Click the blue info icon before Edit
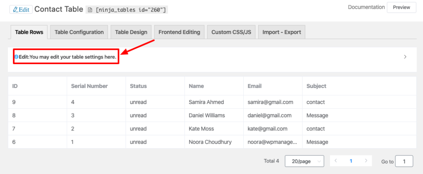 [x=17, y=57]
